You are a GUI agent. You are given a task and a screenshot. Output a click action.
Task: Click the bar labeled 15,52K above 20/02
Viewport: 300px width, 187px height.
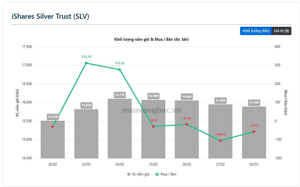pyautogui.click(x=53, y=138)
